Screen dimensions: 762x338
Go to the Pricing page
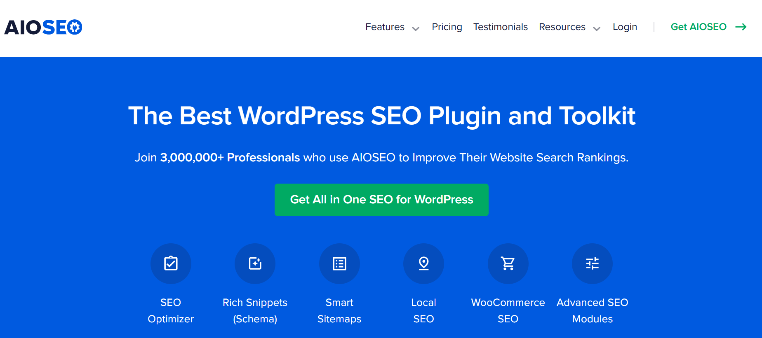point(447,27)
